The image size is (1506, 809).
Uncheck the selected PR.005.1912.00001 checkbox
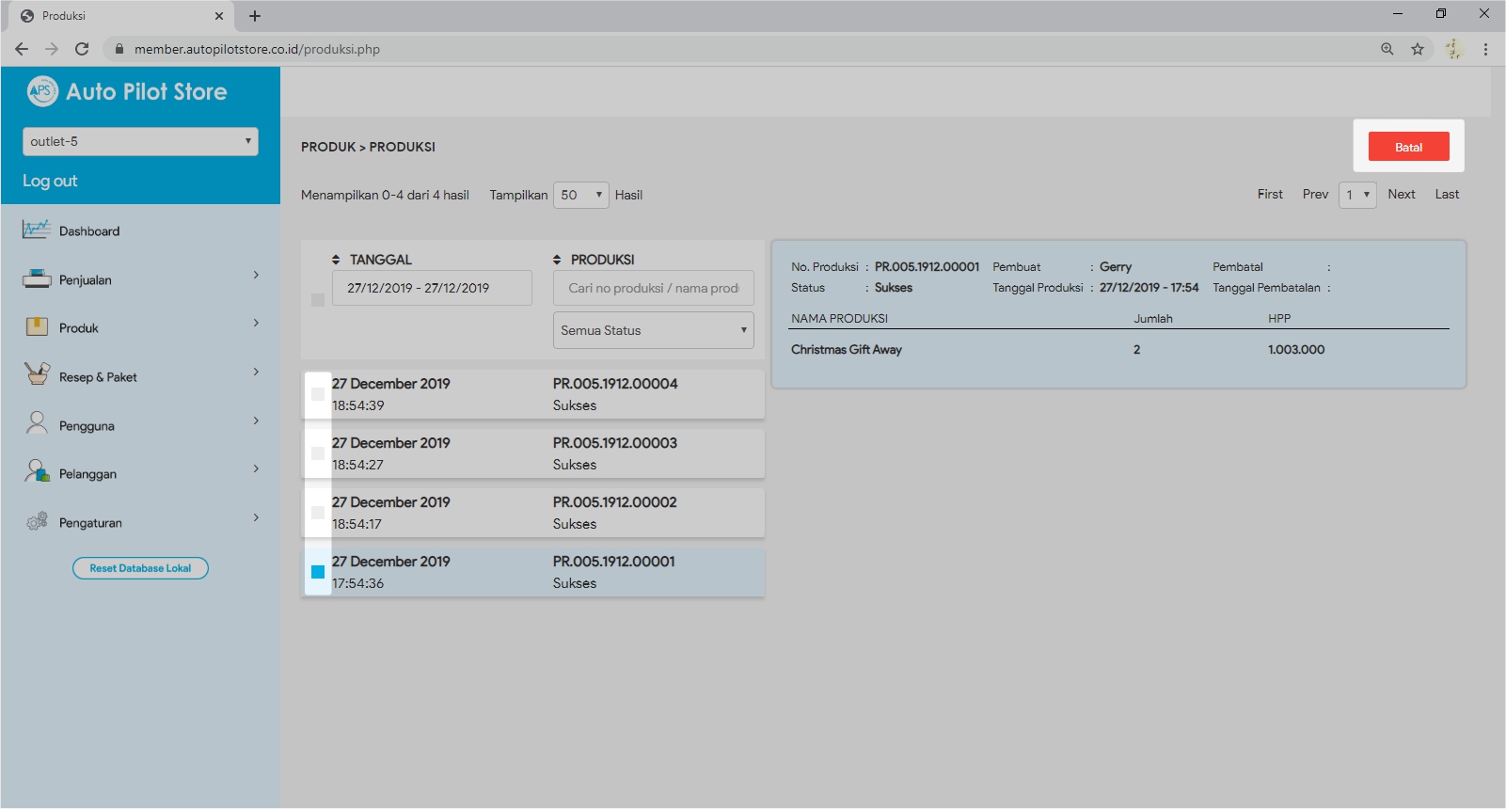point(318,572)
